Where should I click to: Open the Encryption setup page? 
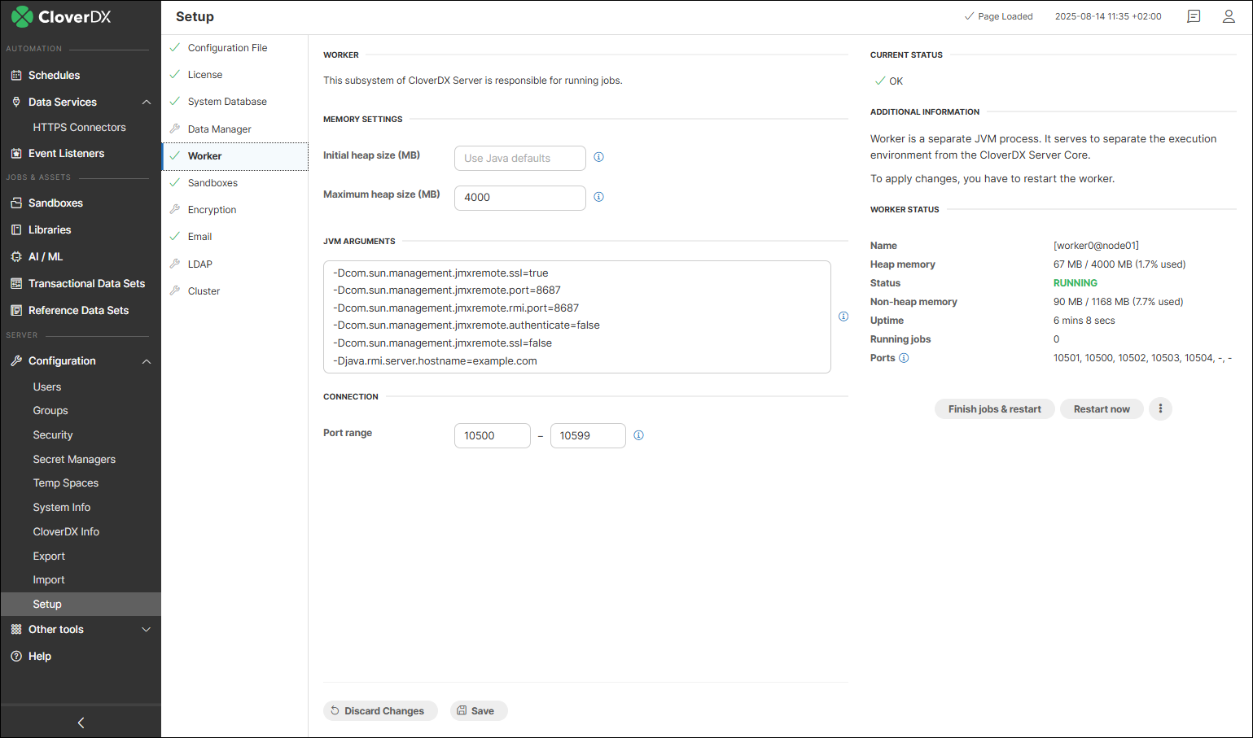click(212, 210)
